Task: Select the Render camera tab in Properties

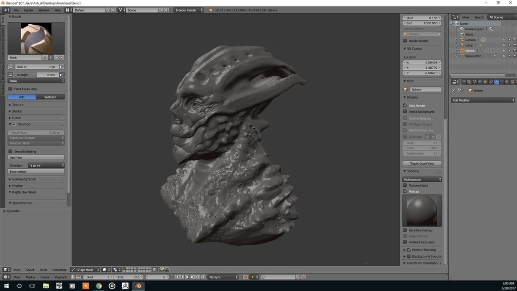Action: (x=464, y=82)
